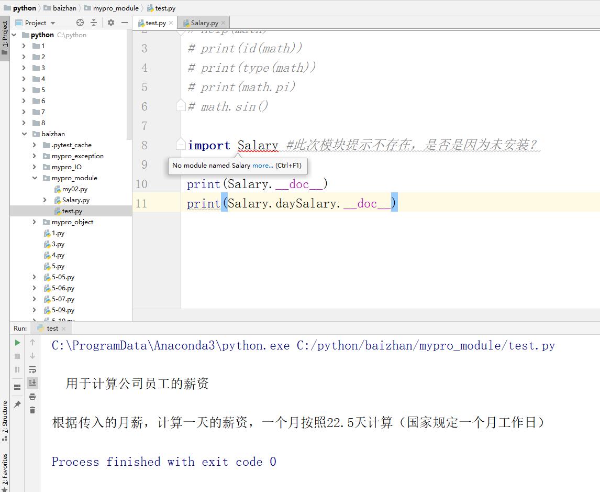Open the 1: Project side tab

[5, 38]
